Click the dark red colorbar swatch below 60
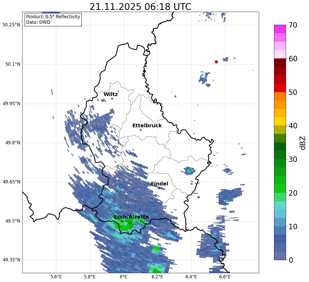The height and width of the screenshot is (282, 309). (280, 63)
